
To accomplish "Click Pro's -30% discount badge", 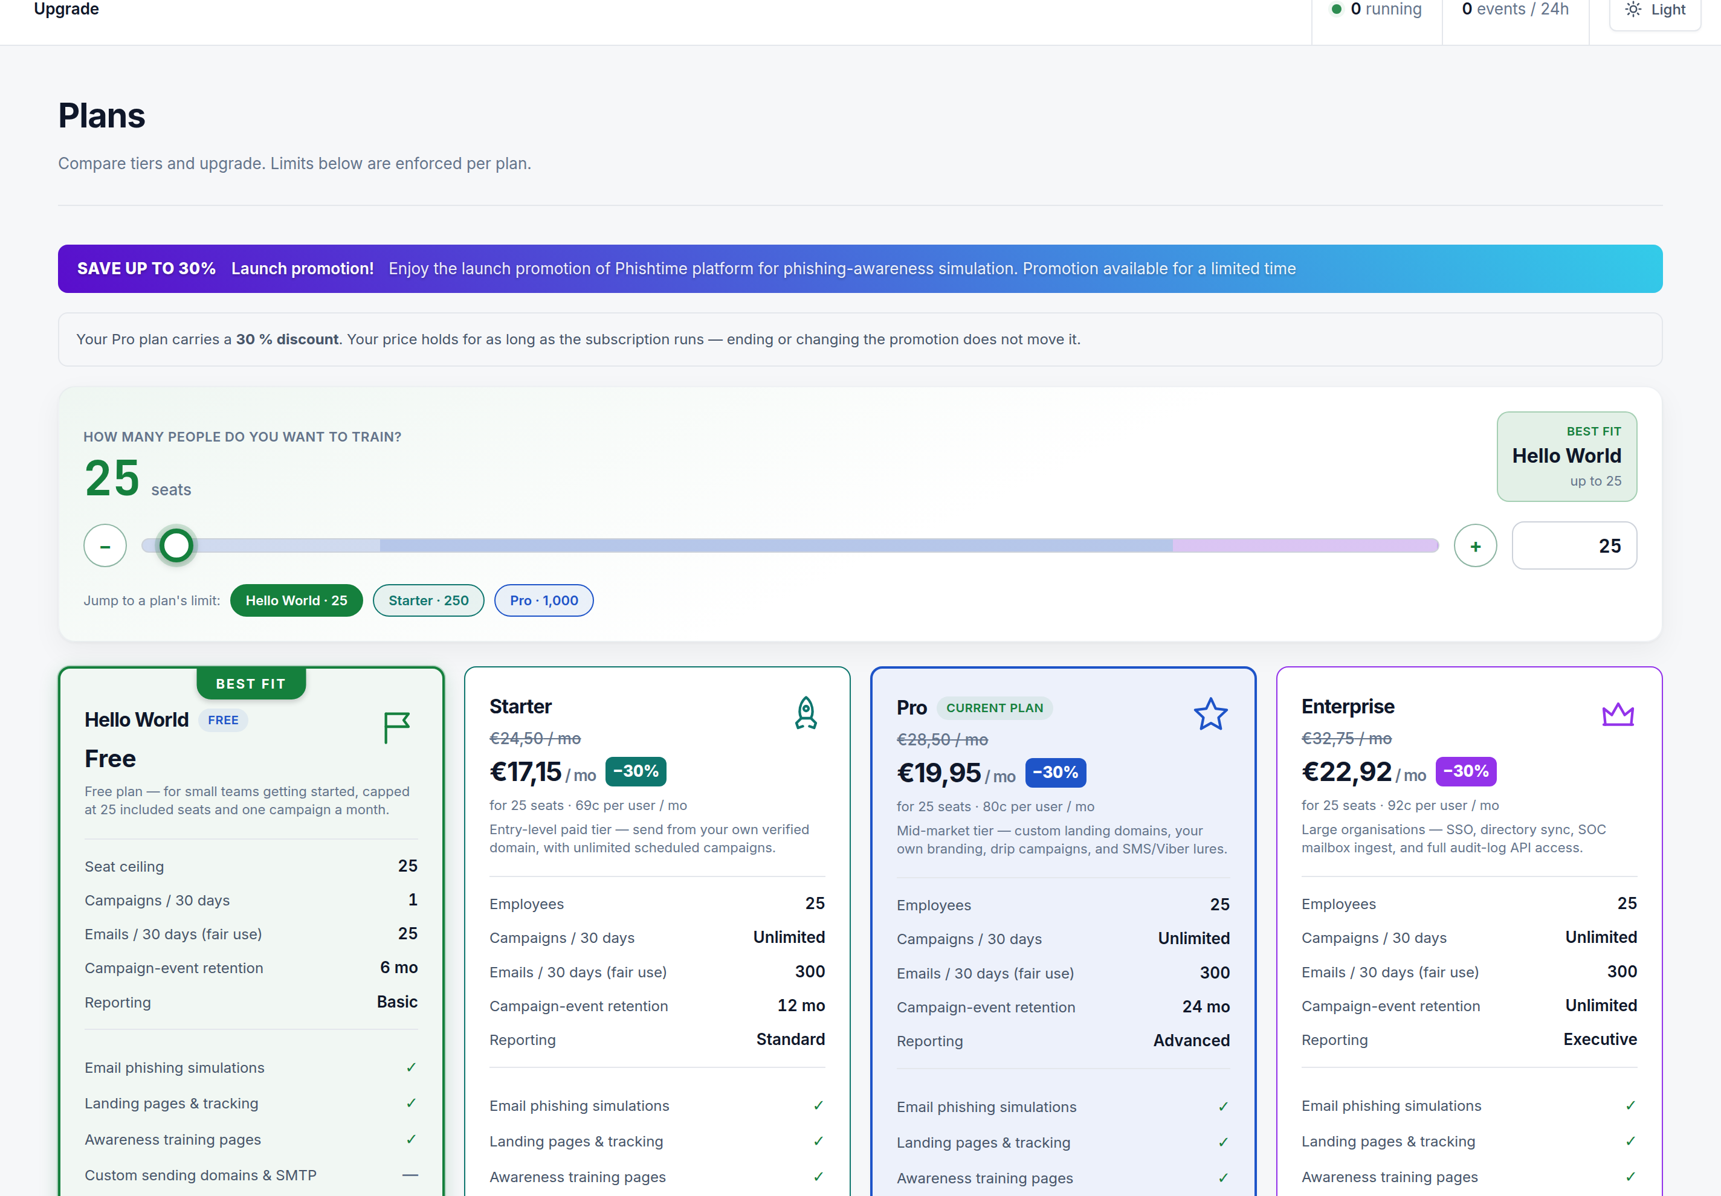I will [x=1056, y=773].
